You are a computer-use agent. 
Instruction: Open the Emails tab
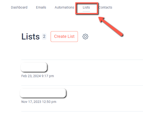[x=41, y=7]
